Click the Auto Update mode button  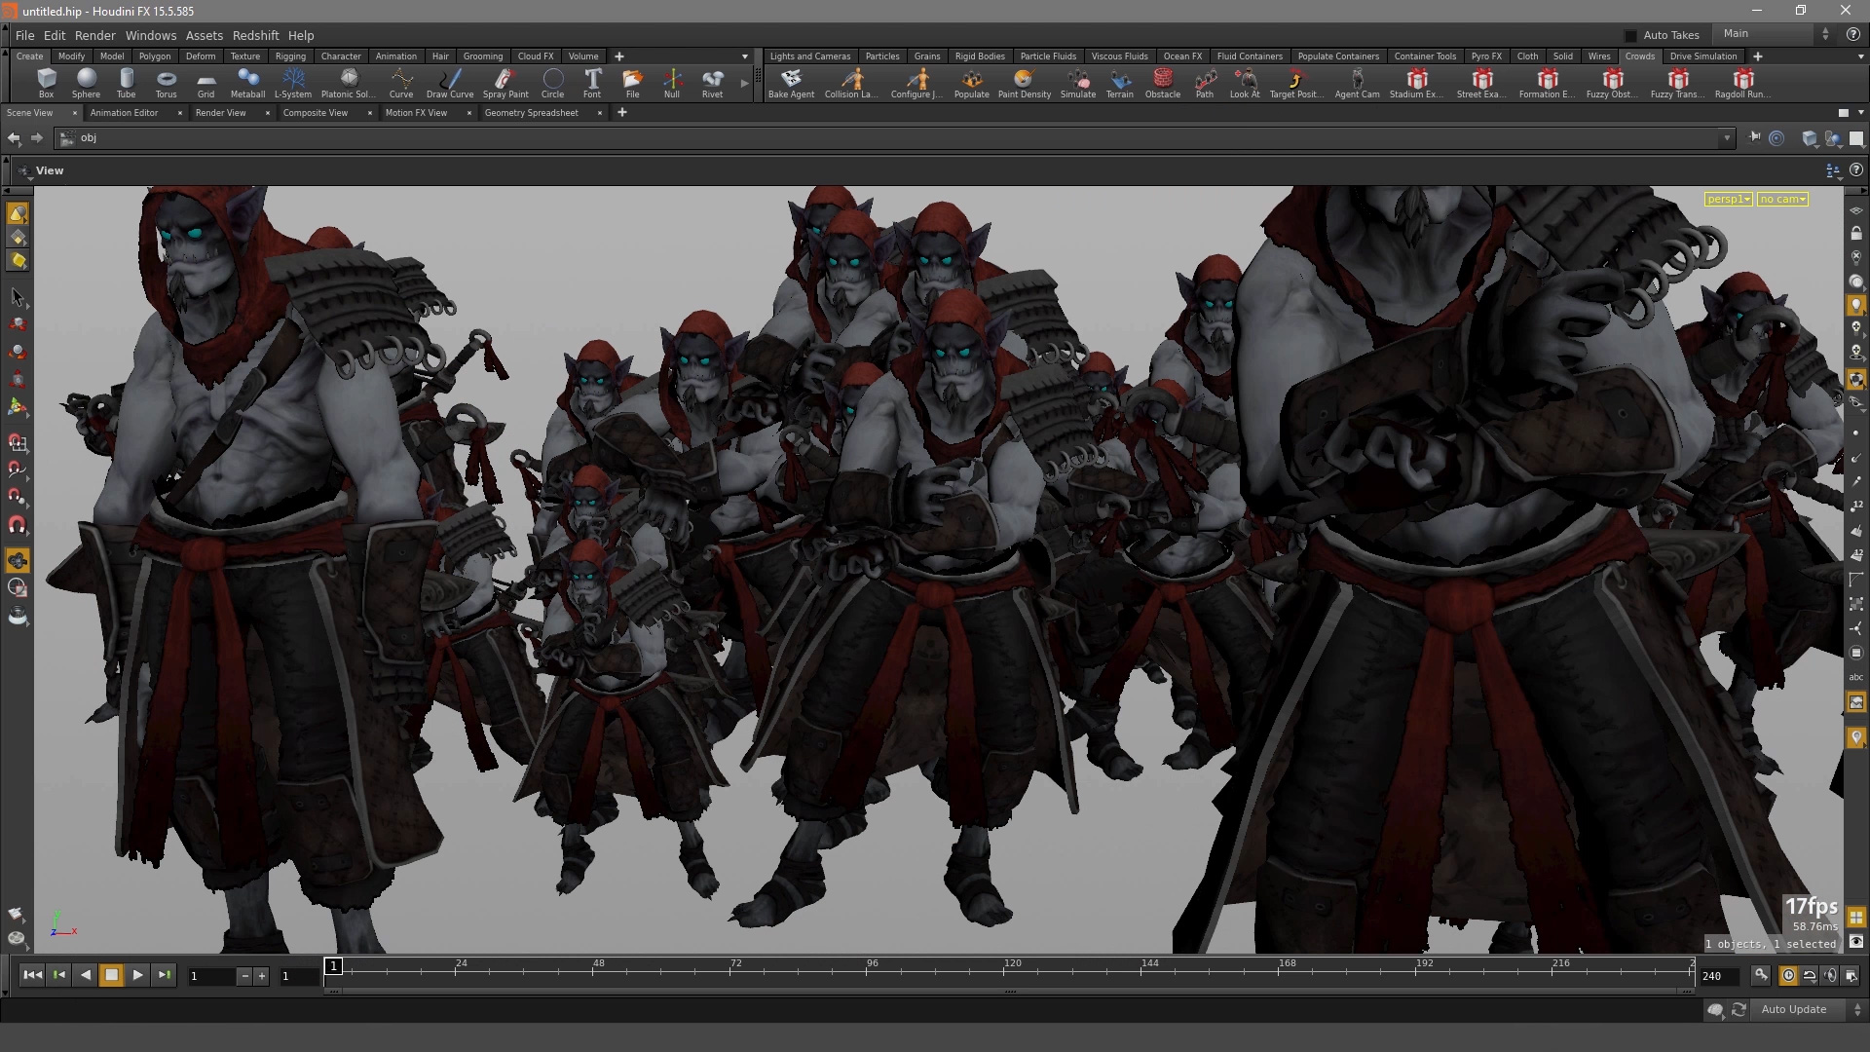coord(1795,1009)
